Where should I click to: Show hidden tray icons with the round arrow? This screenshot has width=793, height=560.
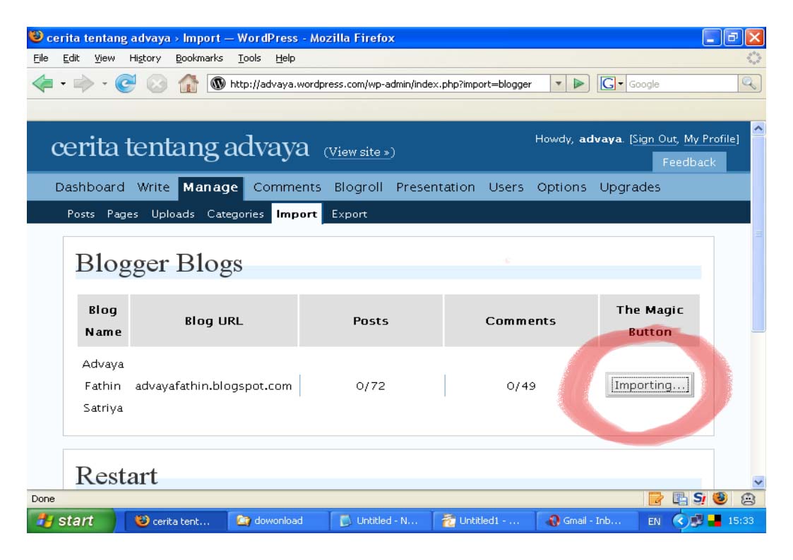click(680, 521)
